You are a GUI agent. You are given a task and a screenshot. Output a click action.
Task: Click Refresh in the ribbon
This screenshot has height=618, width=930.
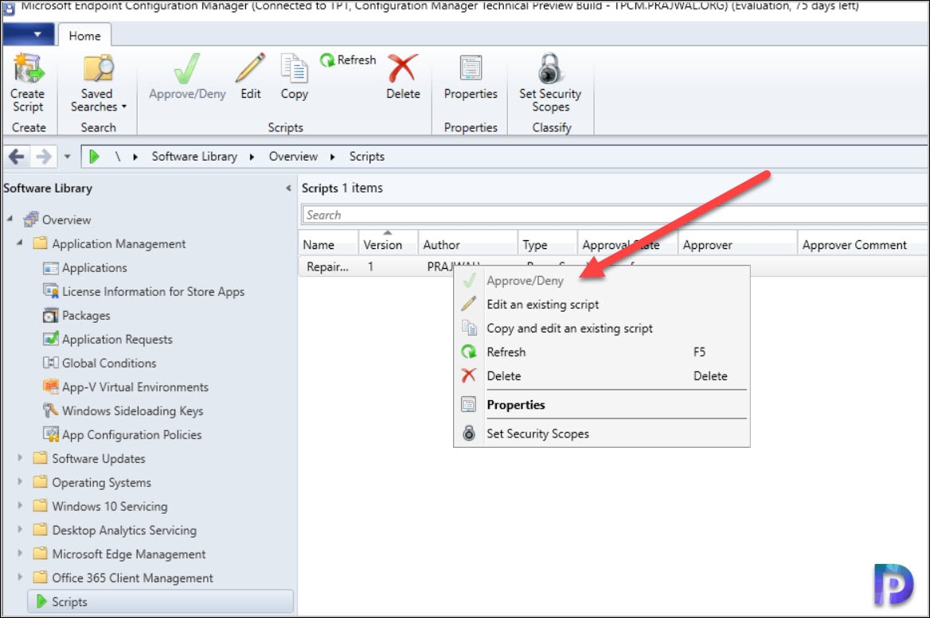tap(348, 60)
